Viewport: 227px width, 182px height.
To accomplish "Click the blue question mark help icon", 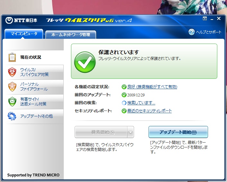I will point(192,32).
